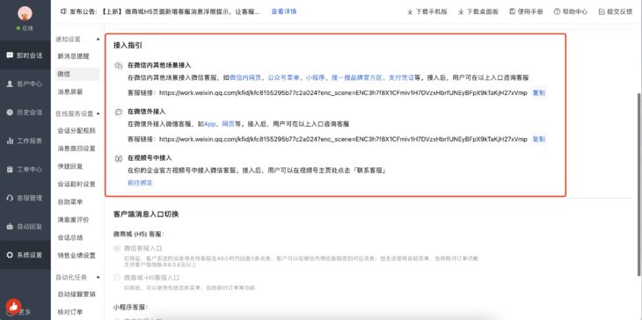642x320 pixels.
Task: Select 微商城-H5客服入口 radio option
Action: (x=117, y=278)
